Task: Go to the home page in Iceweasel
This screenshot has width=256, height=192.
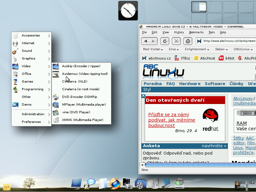Action: pyautogui.click(x=188, y=41)
